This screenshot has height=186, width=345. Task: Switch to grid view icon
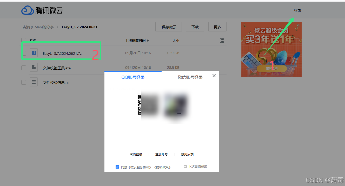click(222, 41)
